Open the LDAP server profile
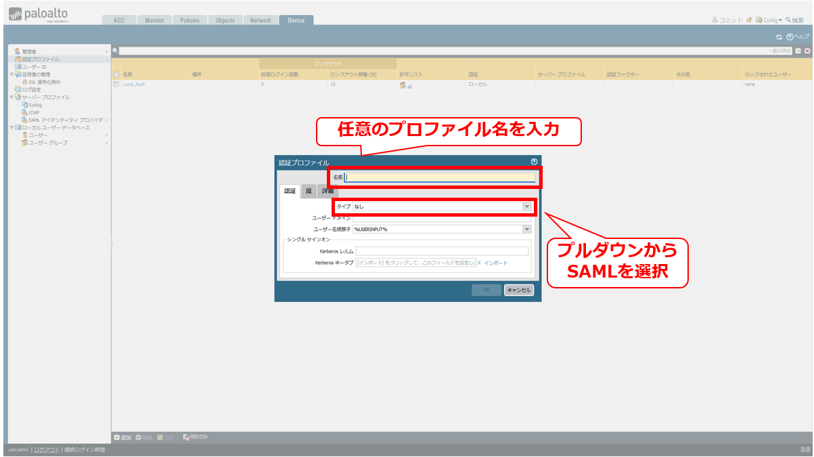Viewport: 814px width, 457px height. click(34, 112)
